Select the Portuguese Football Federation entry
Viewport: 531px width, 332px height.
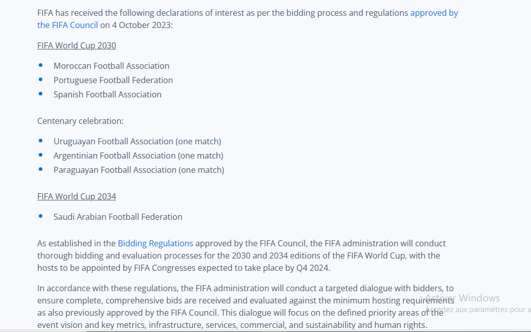coord(113,80)
